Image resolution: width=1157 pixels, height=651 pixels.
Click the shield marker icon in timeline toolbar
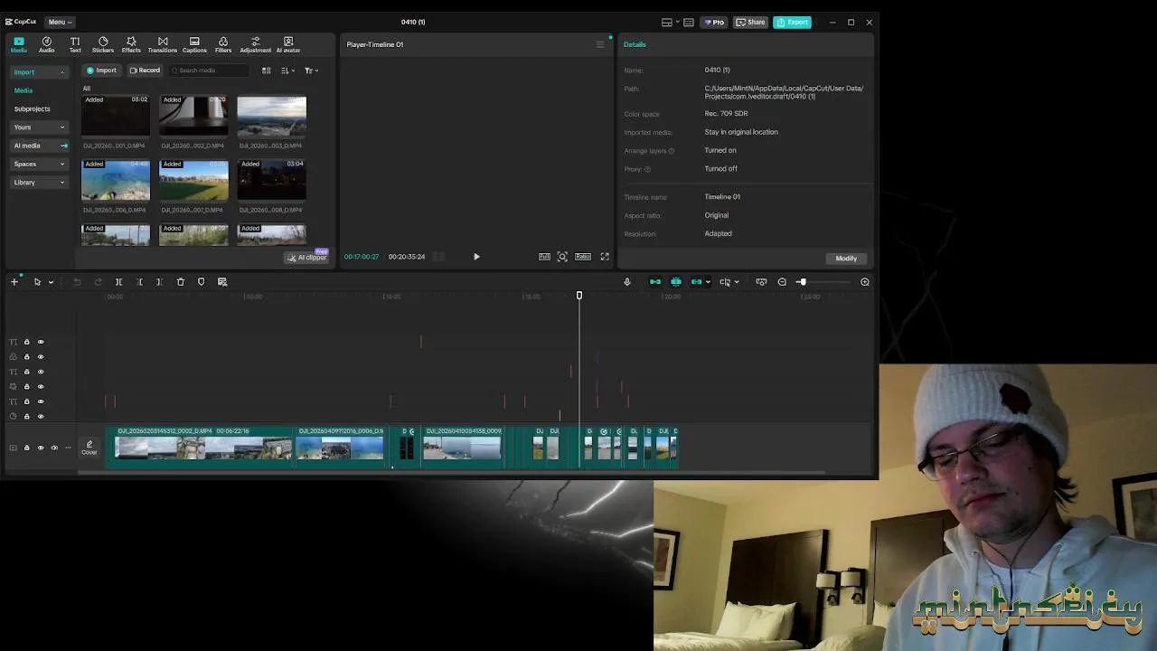click(201, 282)
